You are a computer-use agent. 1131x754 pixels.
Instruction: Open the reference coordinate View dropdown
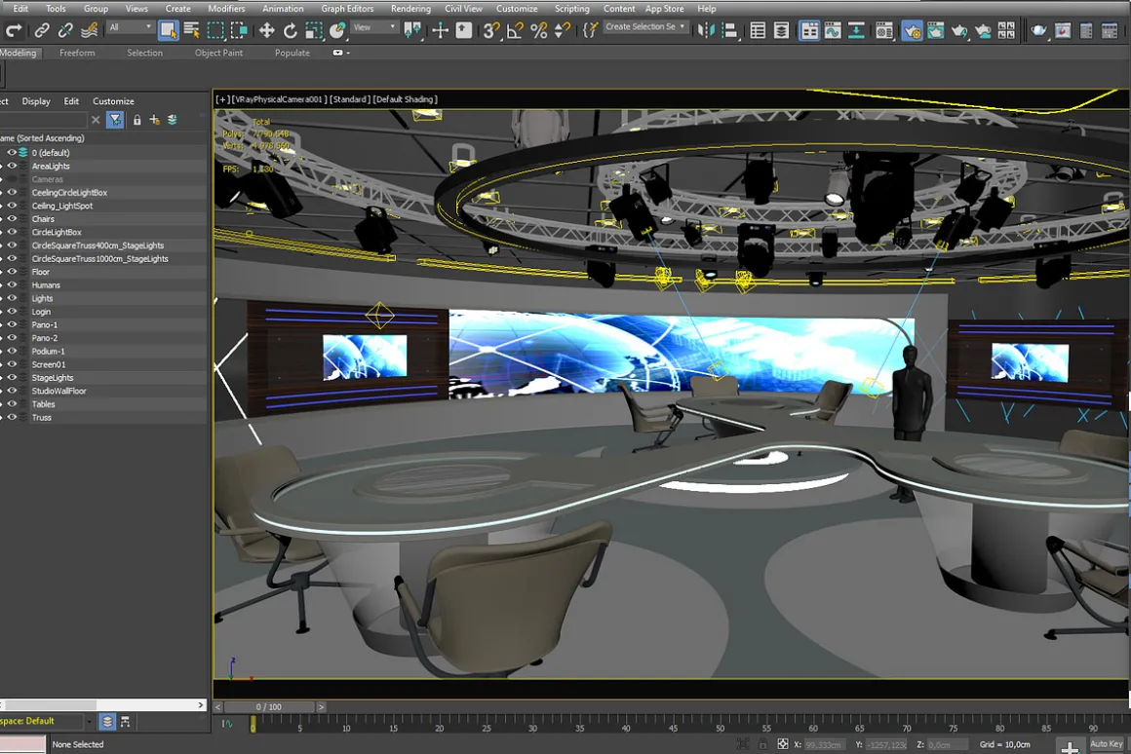click(x=374, y=27)
